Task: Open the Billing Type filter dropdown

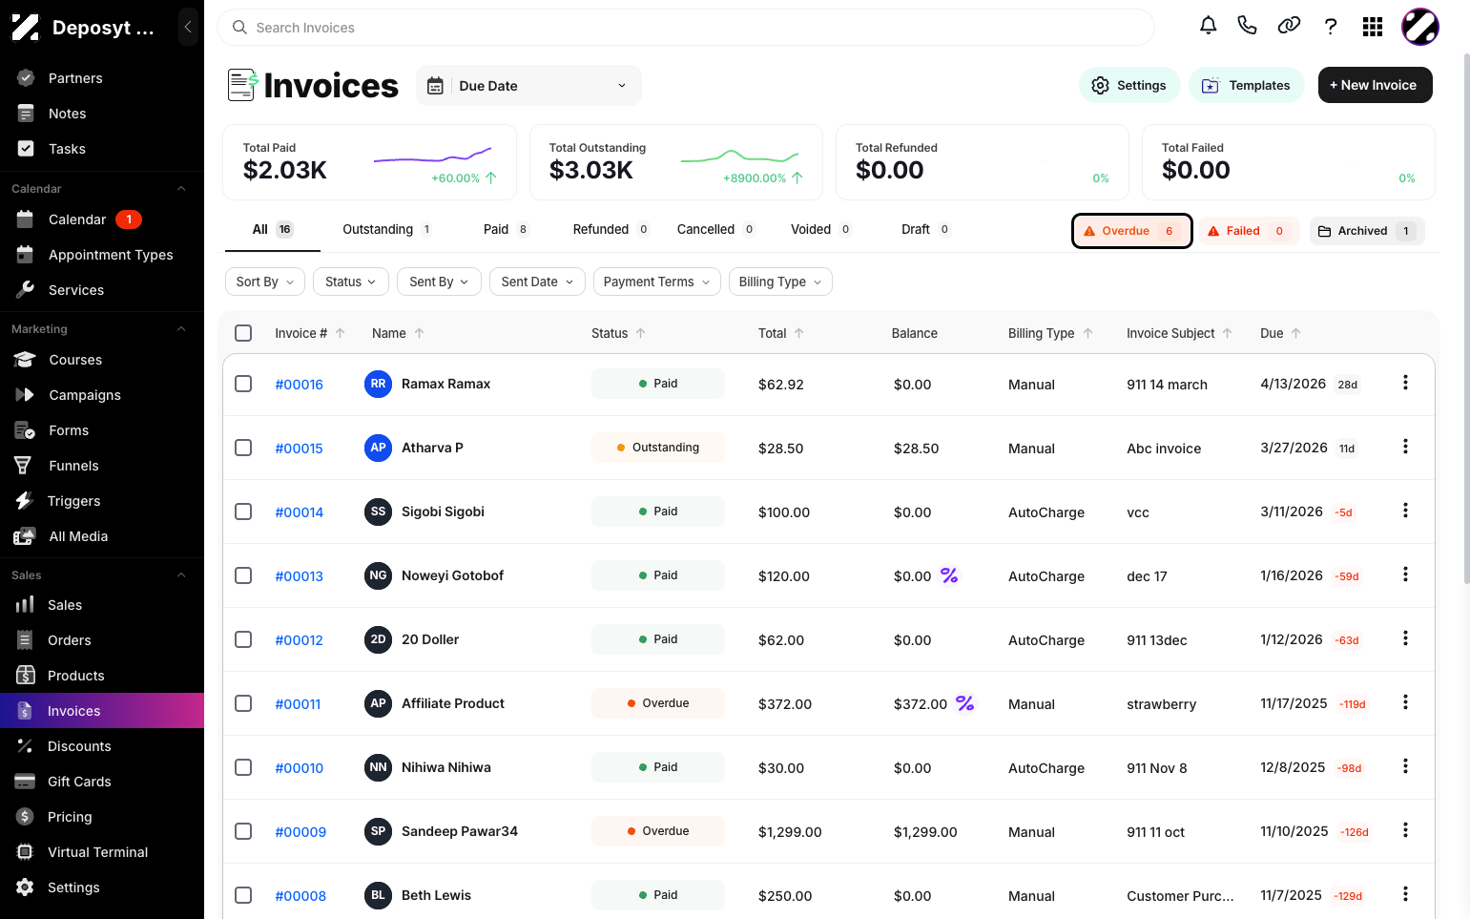Action: 780,282
